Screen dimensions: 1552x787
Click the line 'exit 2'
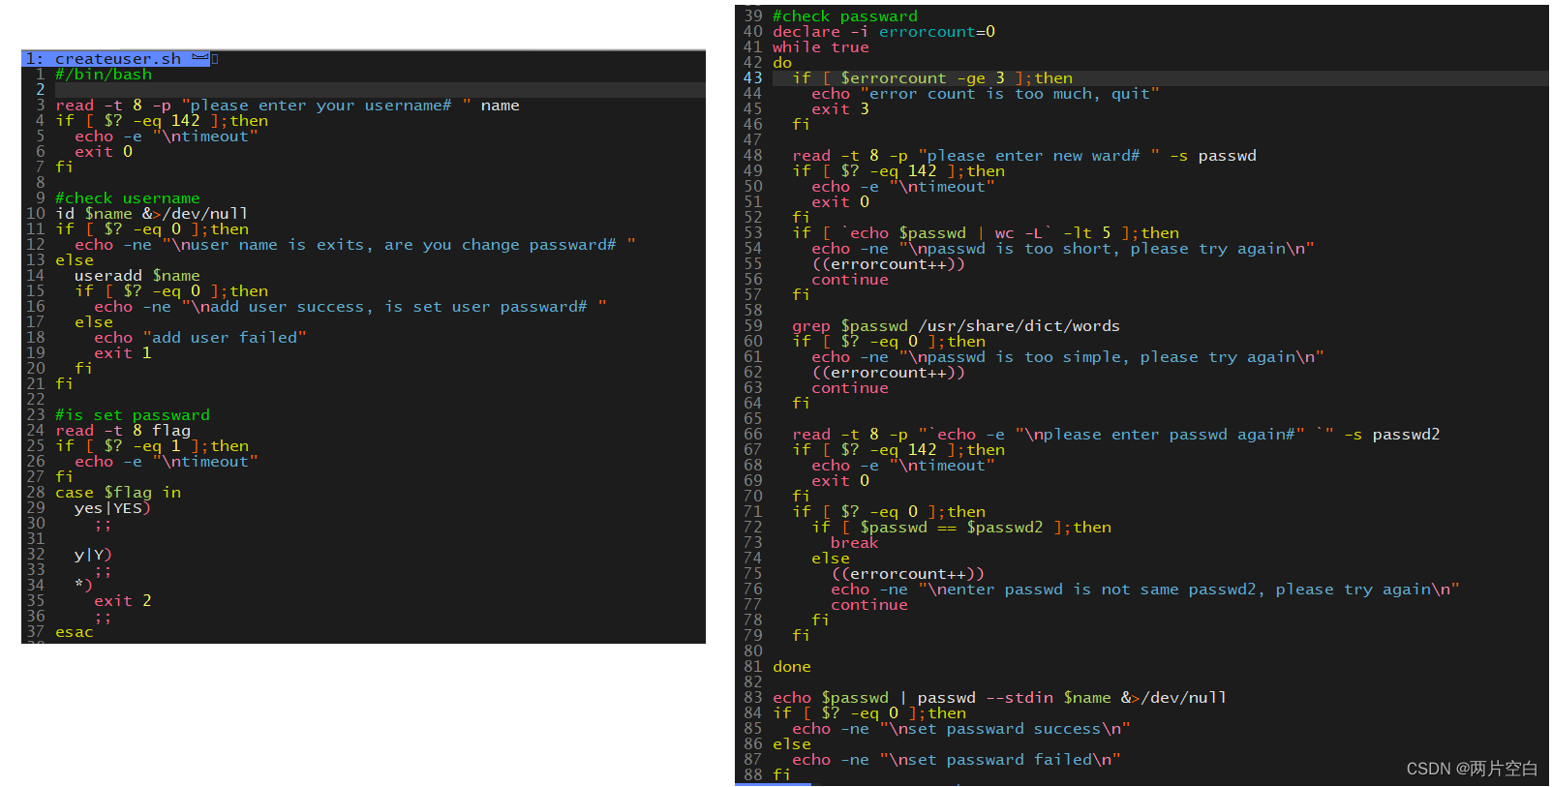pyautogui.click(x=123, y=601)
